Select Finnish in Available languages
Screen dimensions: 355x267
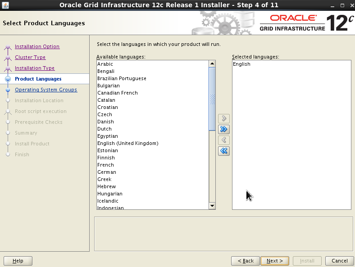tap(153, 158)
